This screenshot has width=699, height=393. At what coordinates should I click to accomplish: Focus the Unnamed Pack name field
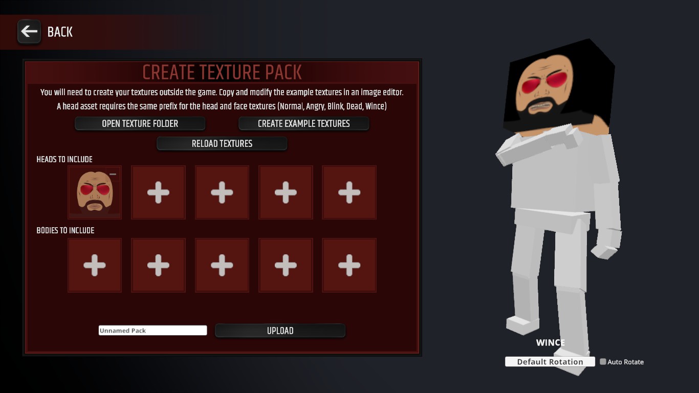153,331
